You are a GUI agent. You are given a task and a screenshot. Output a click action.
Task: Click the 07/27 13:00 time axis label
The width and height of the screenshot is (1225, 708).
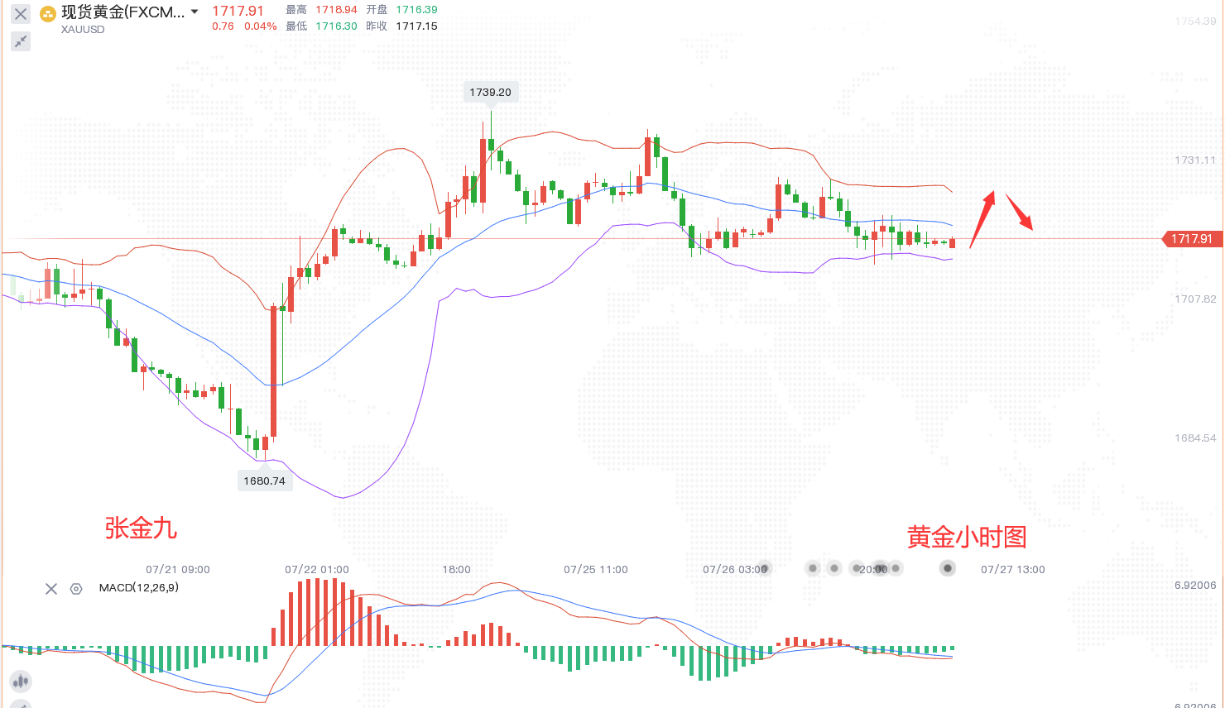[1013, 570]
